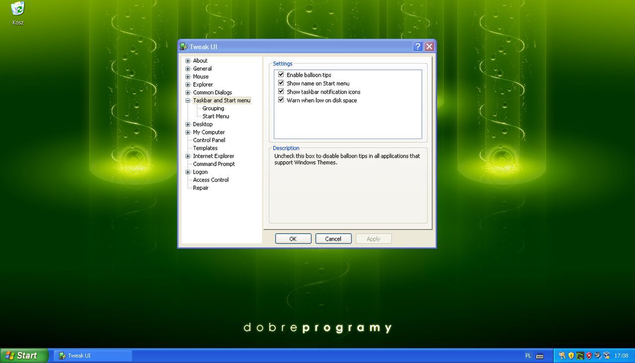635x363 pixels.
Task: Collapse the Taskbar and Start menu branch
Action: click(x=188, y=100)
